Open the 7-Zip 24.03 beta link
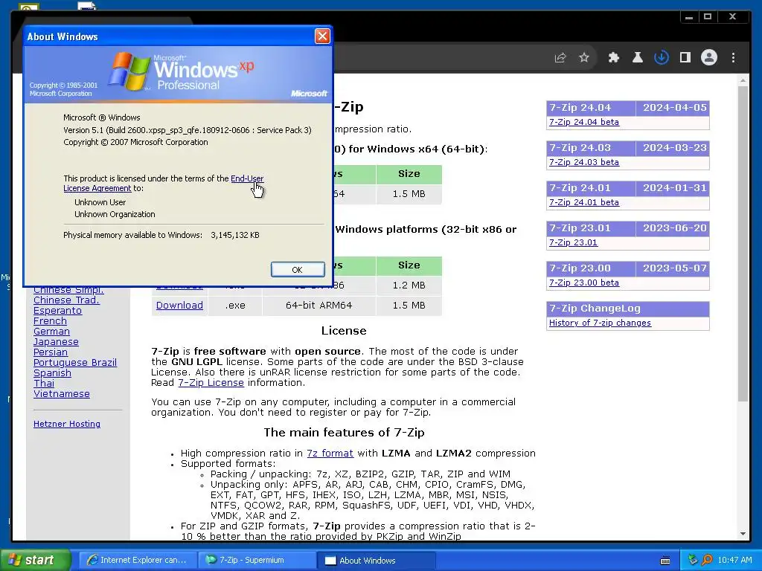The height and width of the screenshot is (571, 762). [583, 162]
